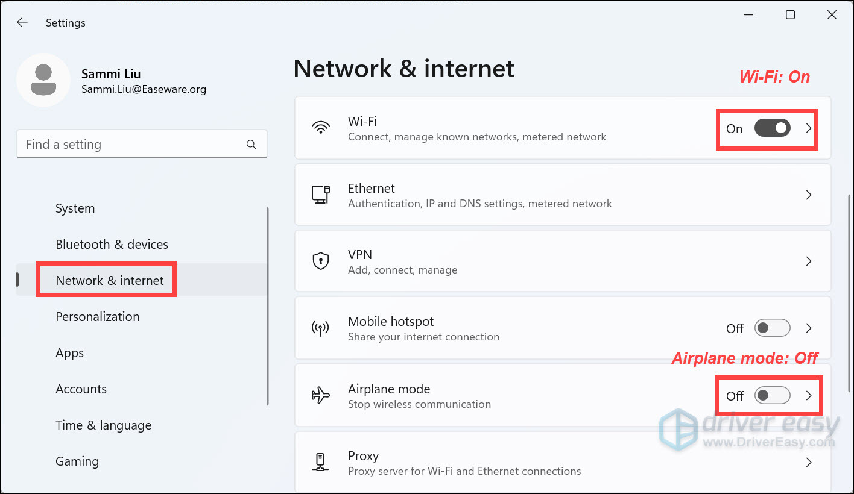This screenshot has height=494, width=854.
Task: Click the Wi-Fi signal icon
Action: pyautogui.click(x=320, y=128)
